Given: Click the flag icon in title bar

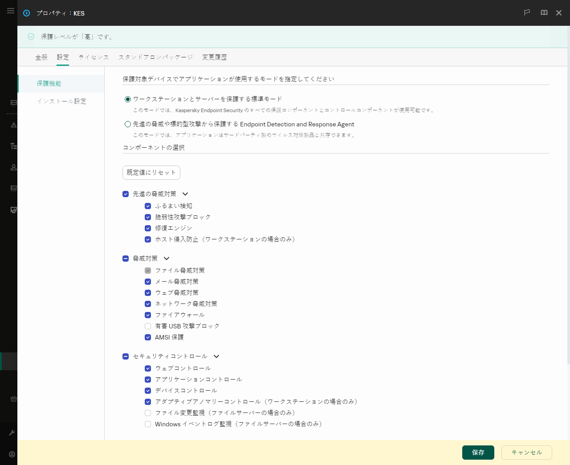Looking at the screenshot, I should tap(527, 13).
